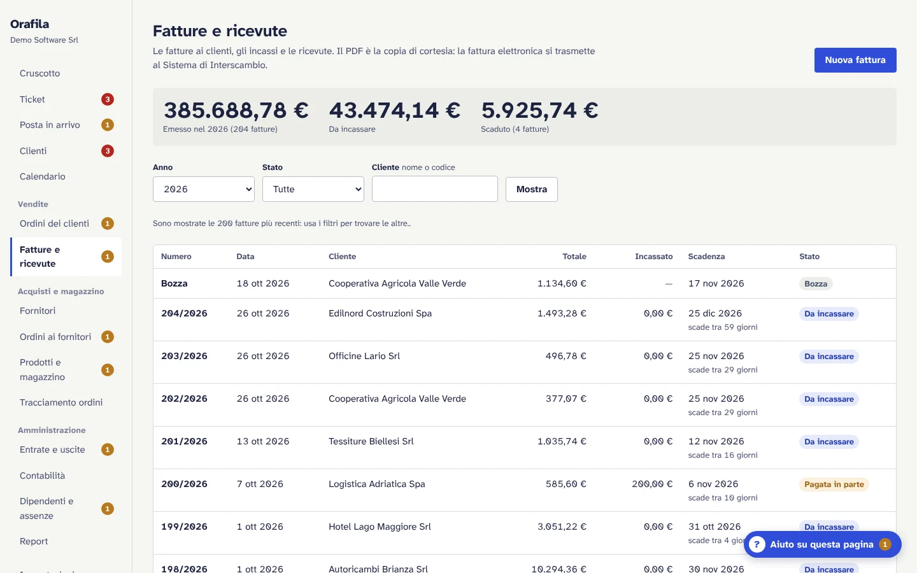Click client Tessiture Biellesi Srl
The width and height of the screenshot is (917, 573).
point(371,441)
